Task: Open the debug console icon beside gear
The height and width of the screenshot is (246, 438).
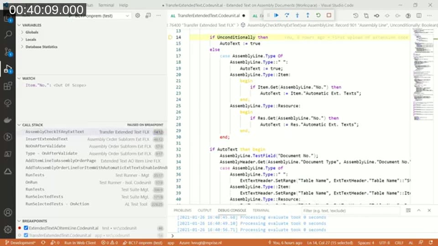Action: [148, 15]
